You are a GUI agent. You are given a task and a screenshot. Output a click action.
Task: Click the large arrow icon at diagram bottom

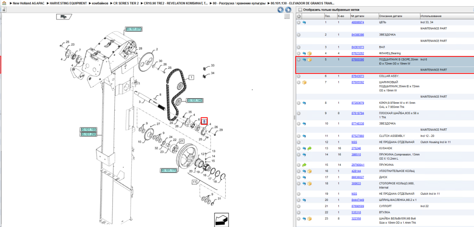coord(222,220)
